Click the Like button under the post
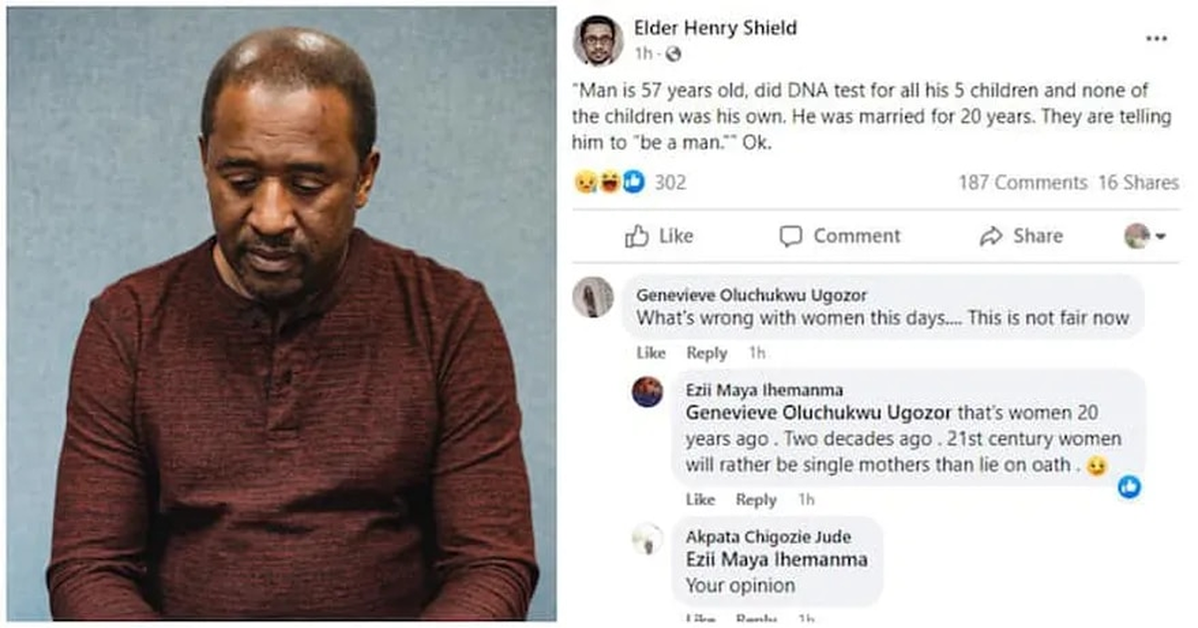 coord(673,237)
